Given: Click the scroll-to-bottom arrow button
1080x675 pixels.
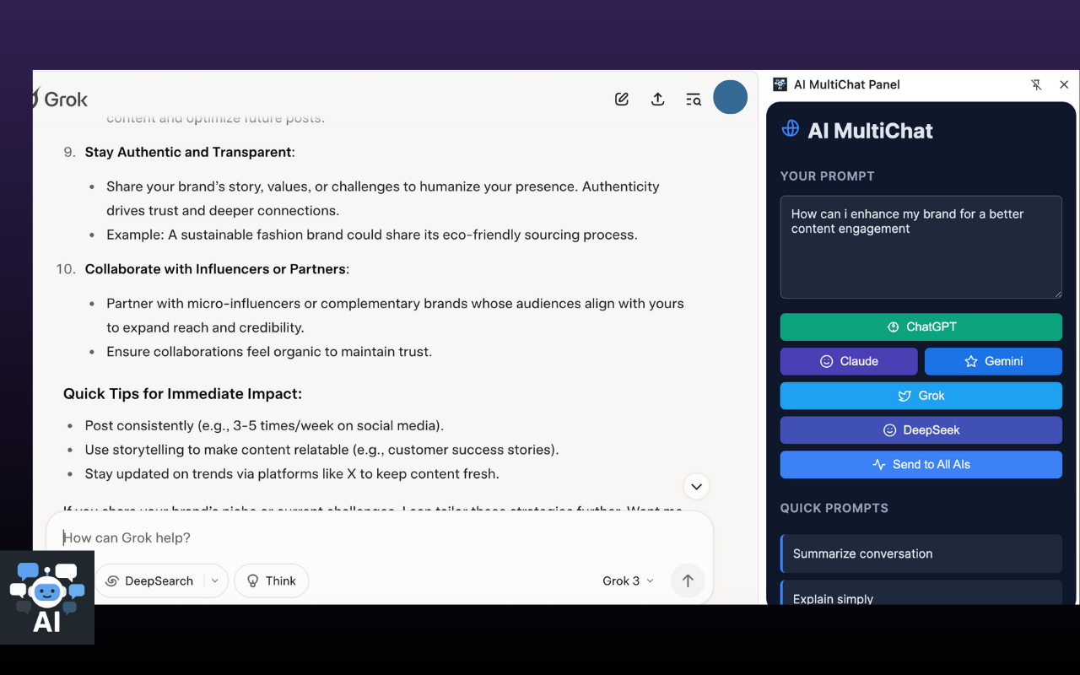Looking at the screenshot, I should pyautogui.click(x=696, y=486).
